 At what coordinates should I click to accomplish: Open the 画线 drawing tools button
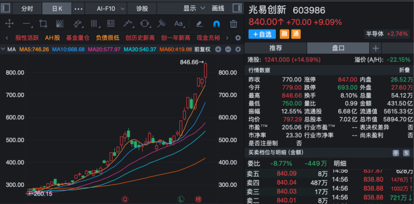(218, 9)
